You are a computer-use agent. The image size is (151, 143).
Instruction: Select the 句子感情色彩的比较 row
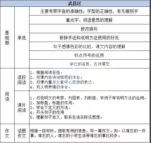point(89,47)
